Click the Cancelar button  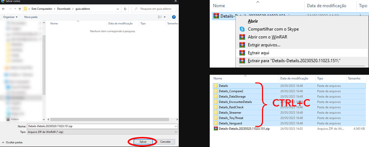[165, 142]
